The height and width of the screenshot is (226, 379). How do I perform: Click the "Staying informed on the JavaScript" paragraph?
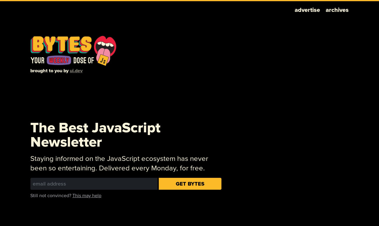119,163
